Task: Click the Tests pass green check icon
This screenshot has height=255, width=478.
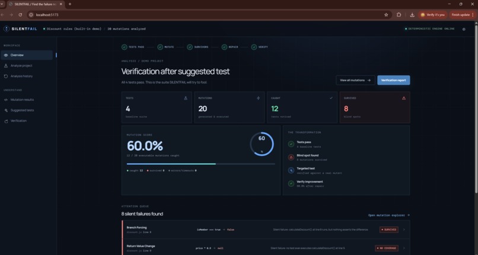Action: (291, 144)
